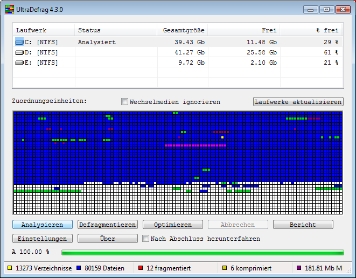356x278 pixels.
Task: Click the 'Analysiert' status cell
Action: tap(97, 42)
